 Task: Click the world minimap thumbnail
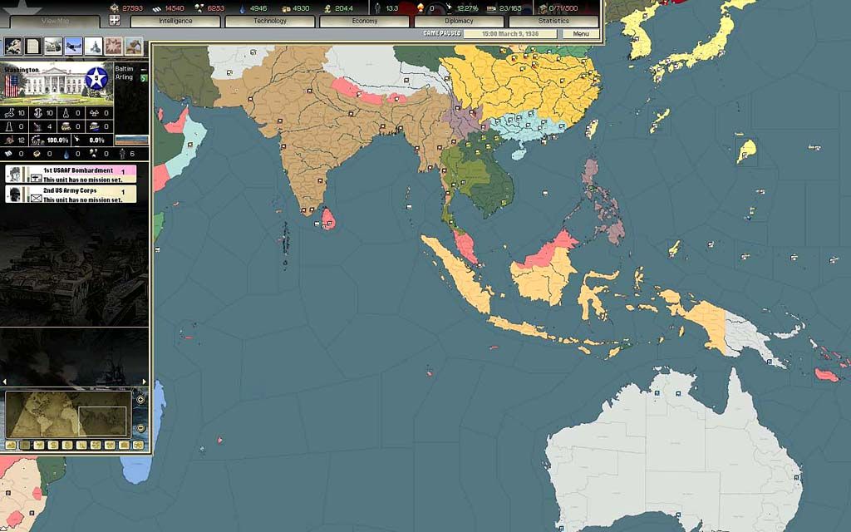pos(68,414)
